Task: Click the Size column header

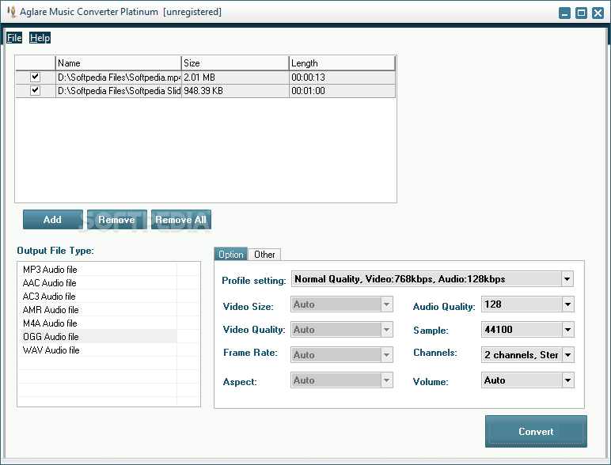Action: (x=235, y=63)
